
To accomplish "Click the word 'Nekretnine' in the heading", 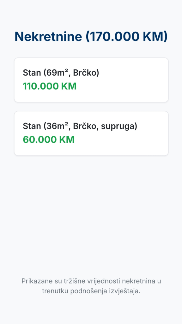I will click(x=48, y=36).
